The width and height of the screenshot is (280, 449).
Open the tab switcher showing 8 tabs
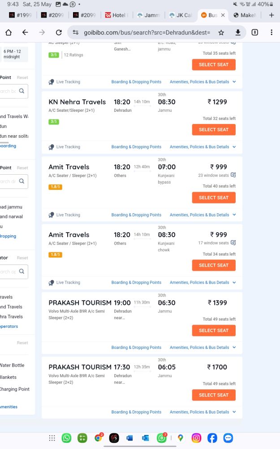tap(254, 32)
